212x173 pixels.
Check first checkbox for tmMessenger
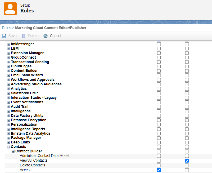point(159,44)
